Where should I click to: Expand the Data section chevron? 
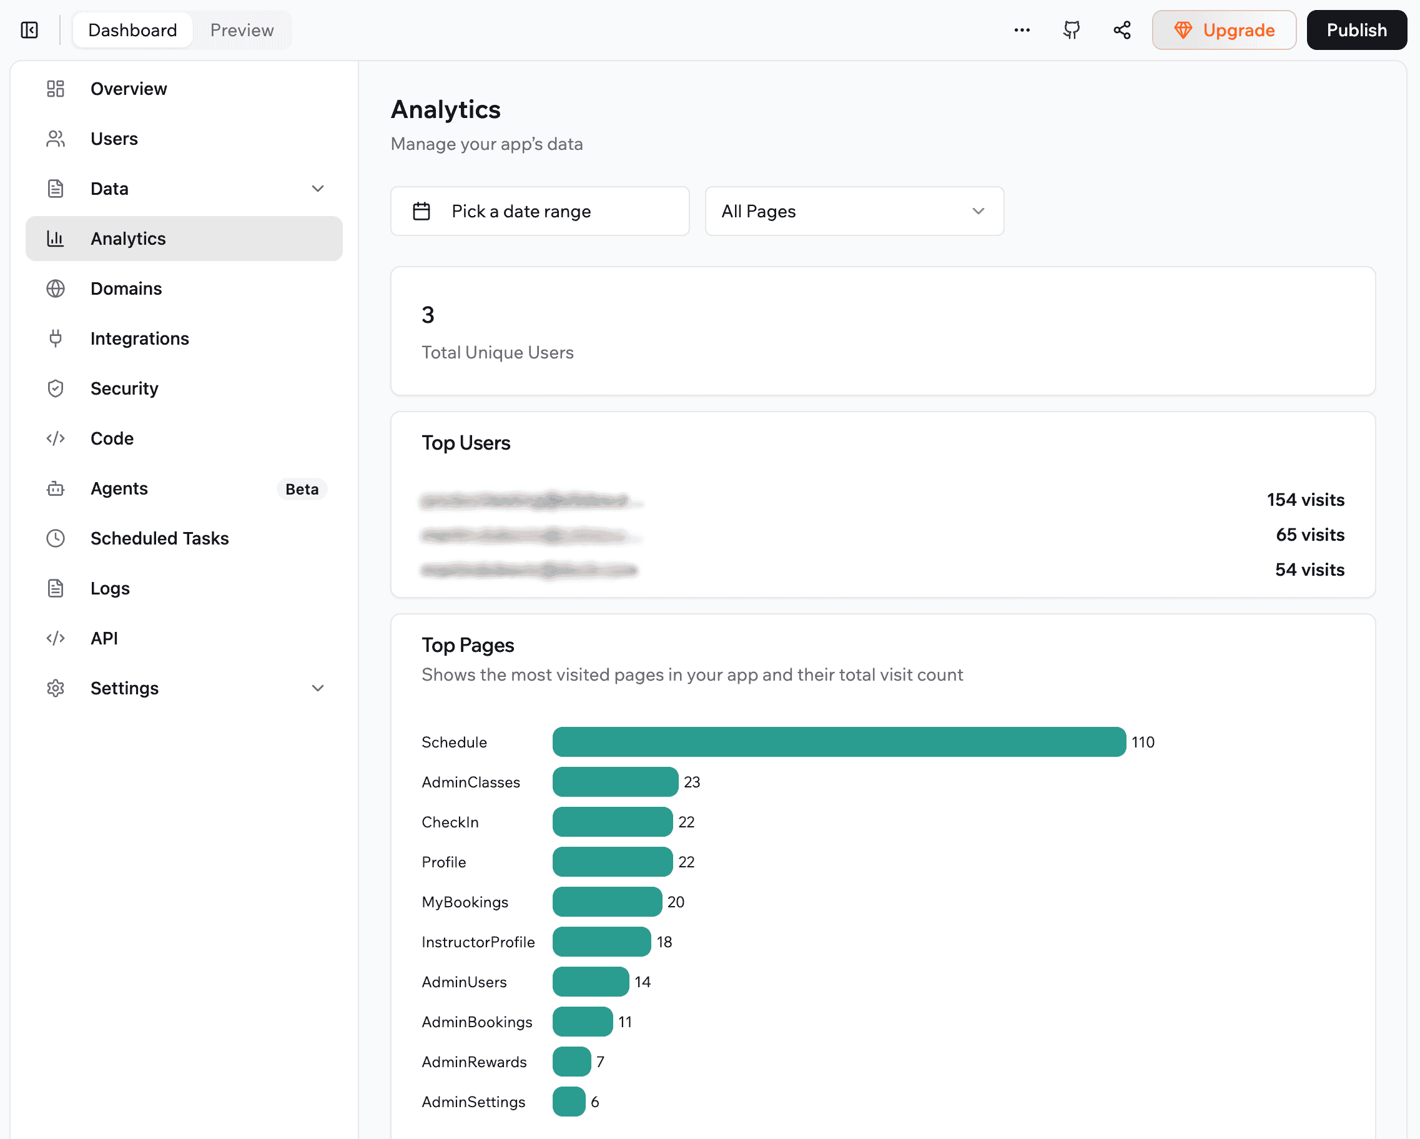(x=318, y=189)
